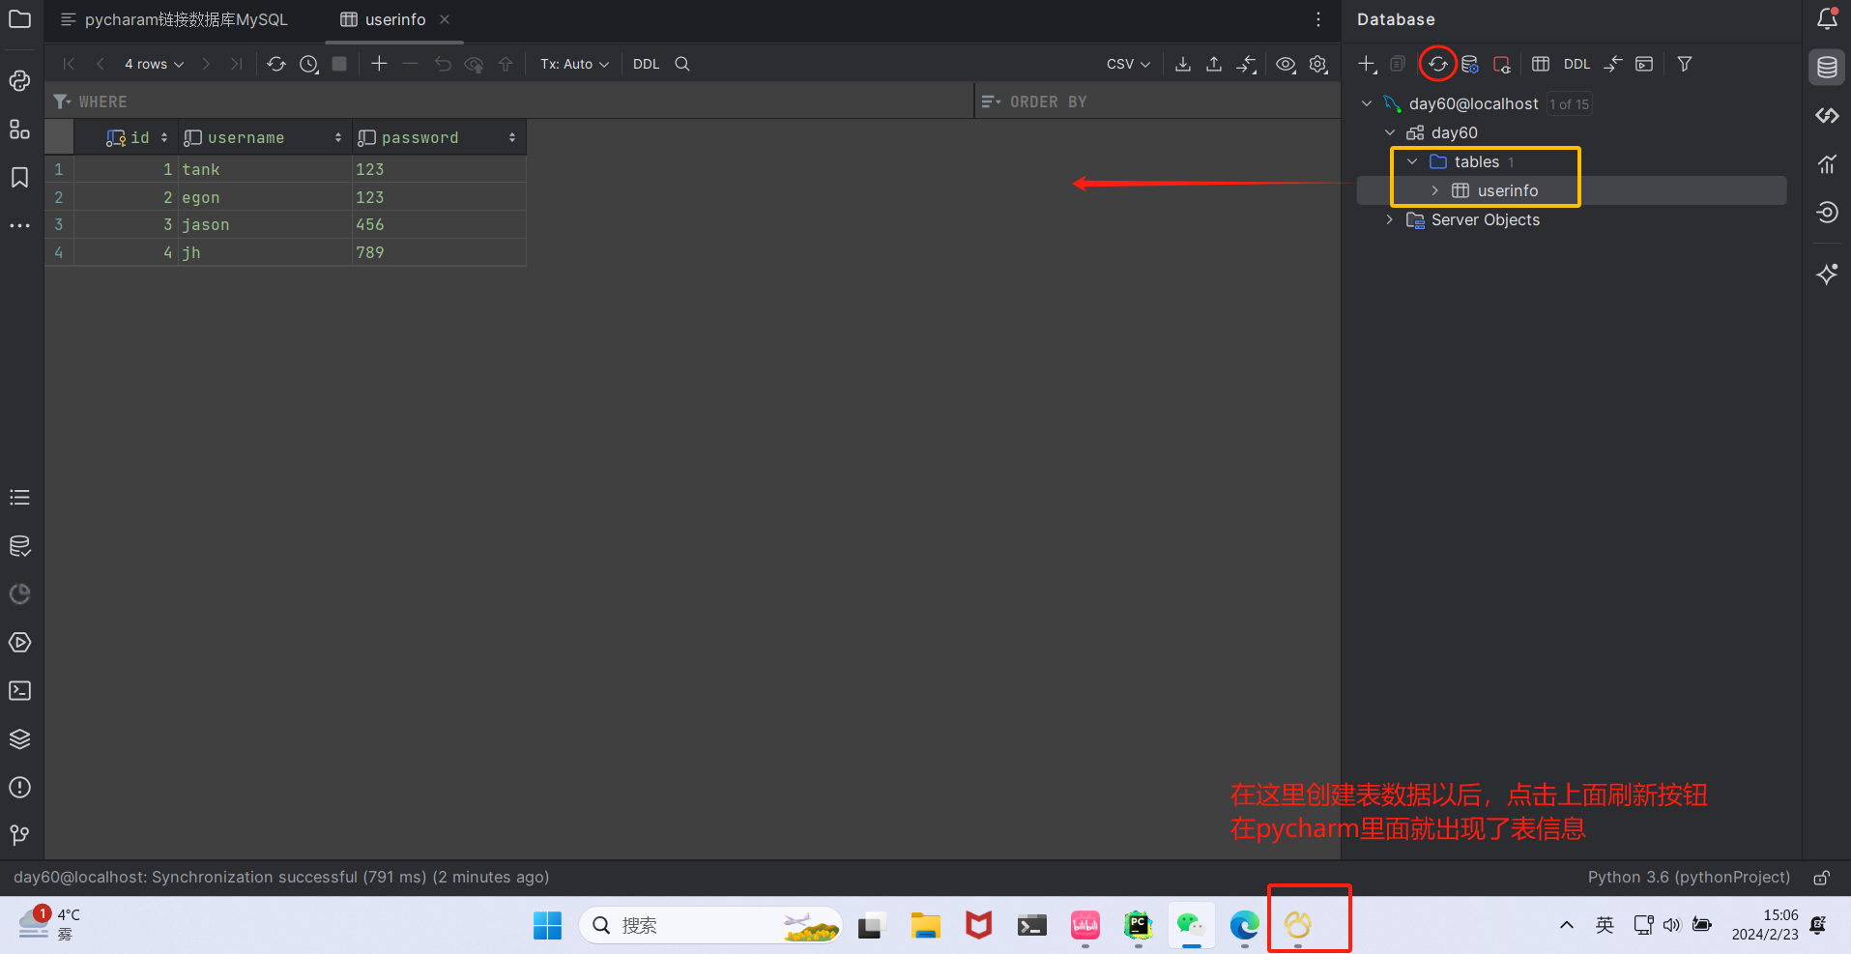Open WeChat from the taskbar
Screen dimensions: 1851x954
click(x=1191, y=925)
